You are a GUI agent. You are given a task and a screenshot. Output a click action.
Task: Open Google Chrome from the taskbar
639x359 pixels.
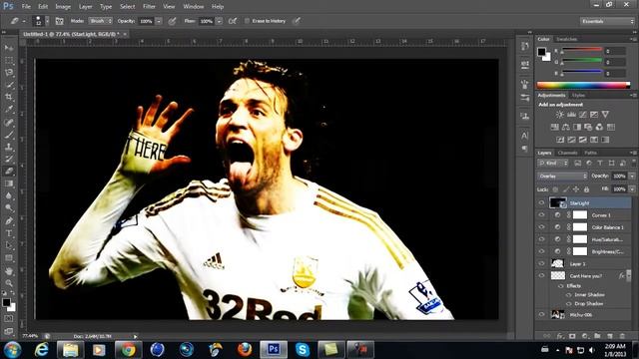pos(128,350)
